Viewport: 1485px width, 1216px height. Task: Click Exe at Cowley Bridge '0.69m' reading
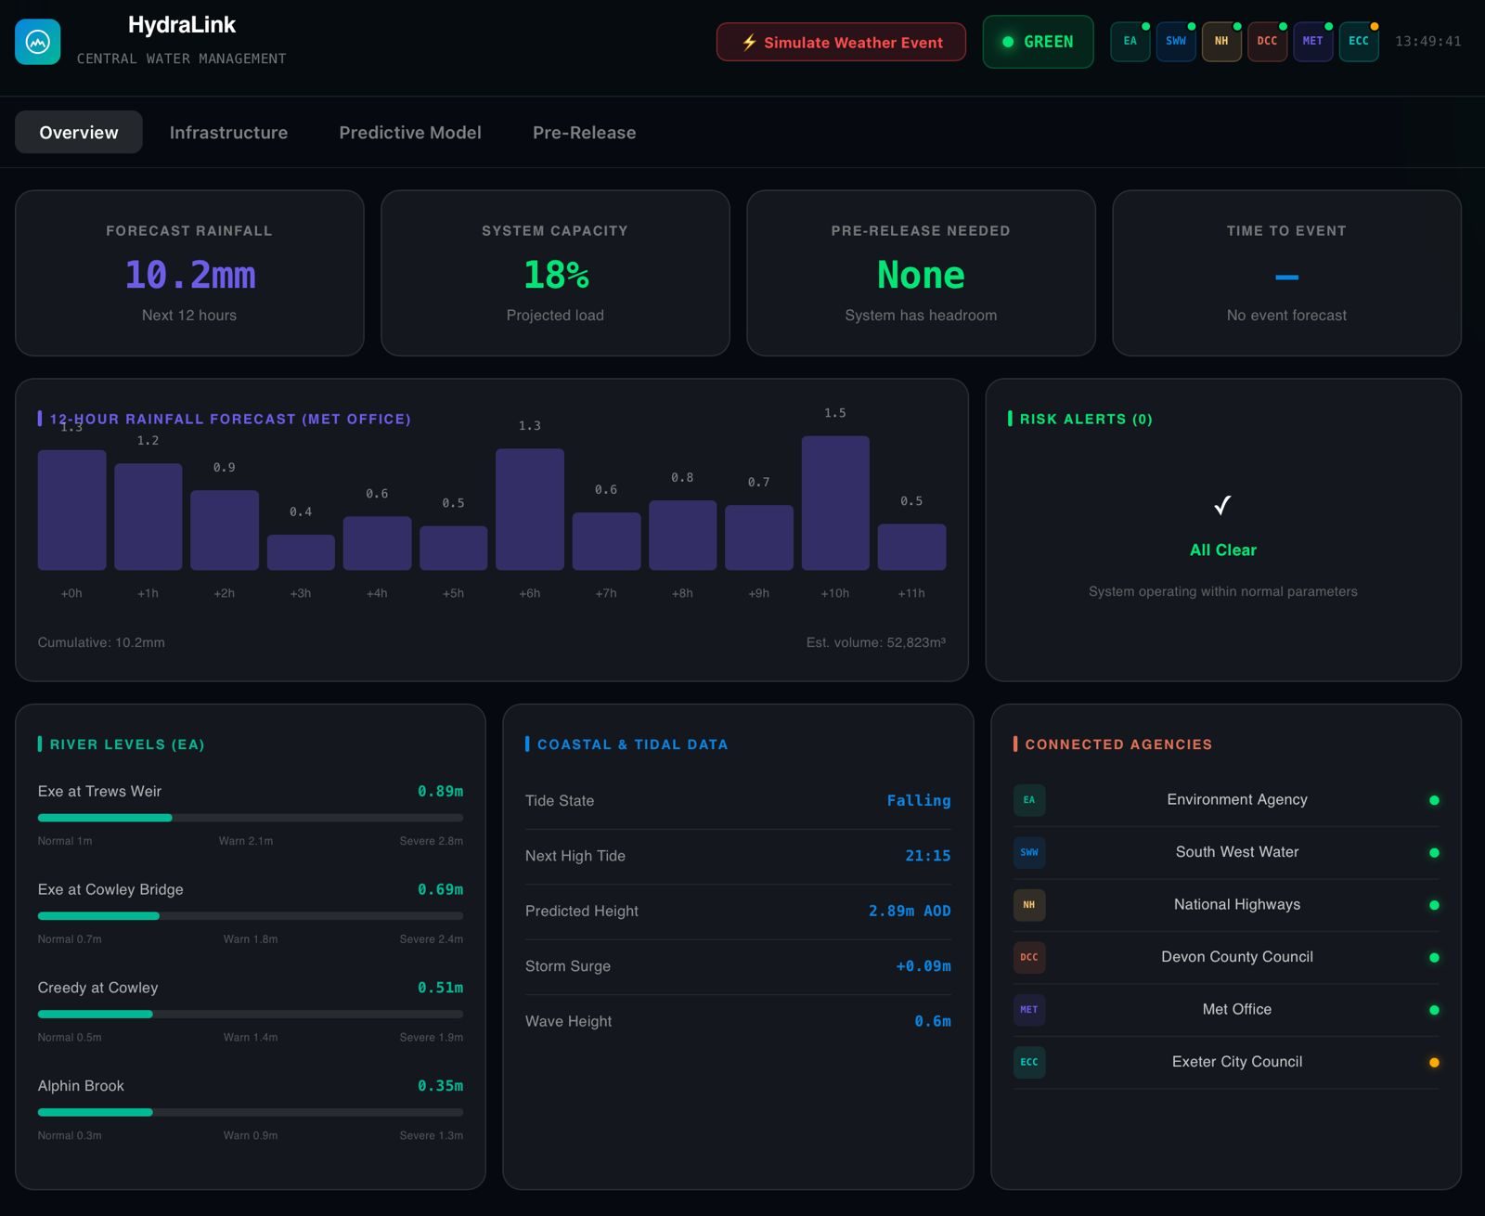click(440, 889)
